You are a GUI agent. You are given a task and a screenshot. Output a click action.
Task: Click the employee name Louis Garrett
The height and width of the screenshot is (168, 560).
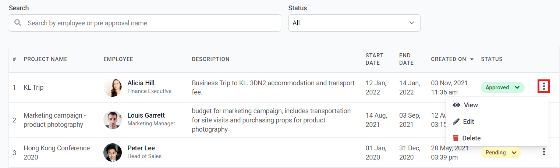point(146,115)
